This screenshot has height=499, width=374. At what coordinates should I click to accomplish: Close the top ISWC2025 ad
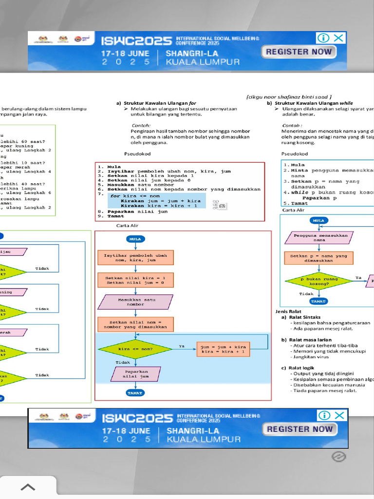click(339, 38)
